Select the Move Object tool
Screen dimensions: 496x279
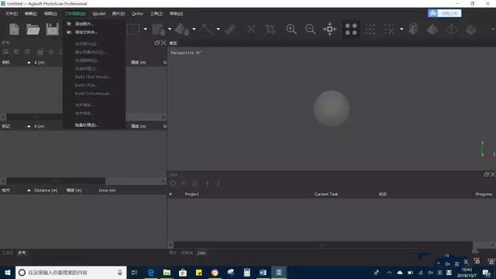182,29
